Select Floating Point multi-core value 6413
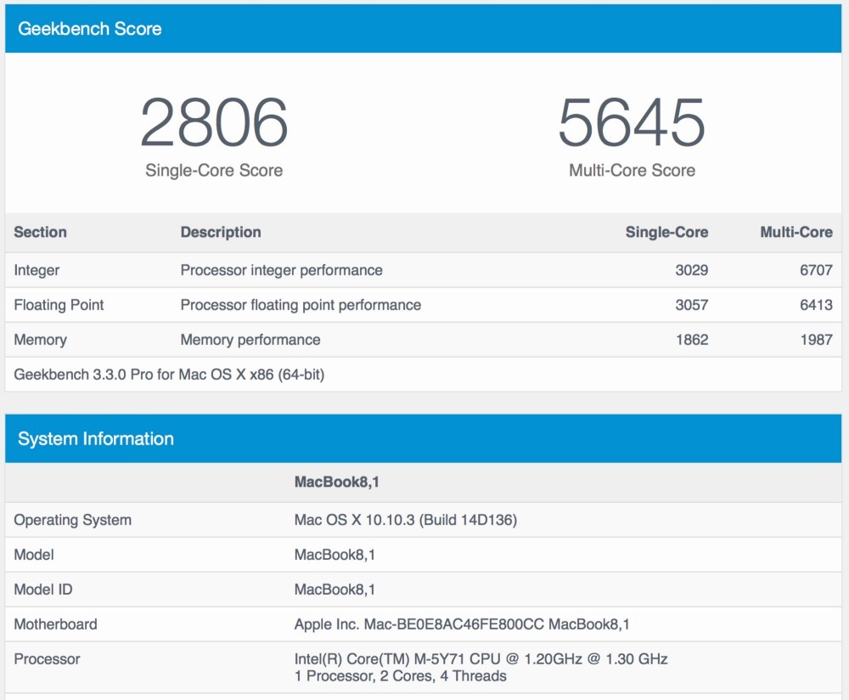The width and height of the screenshot is (849, 700). click(x=816, y=304)
